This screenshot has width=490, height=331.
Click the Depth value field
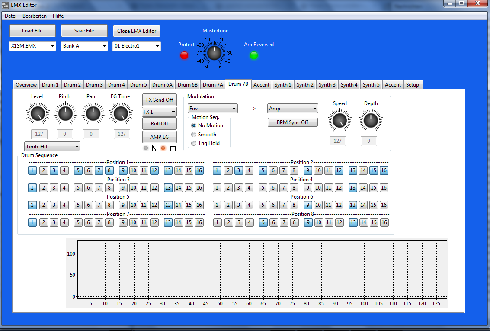369,141
